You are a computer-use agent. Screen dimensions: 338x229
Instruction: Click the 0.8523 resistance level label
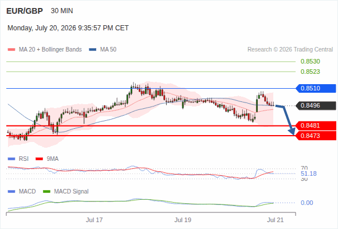click(310, 72)
